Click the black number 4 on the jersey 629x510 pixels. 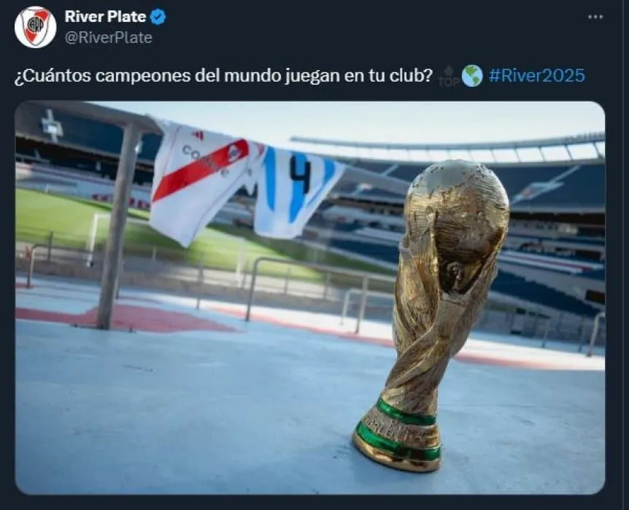301,174
